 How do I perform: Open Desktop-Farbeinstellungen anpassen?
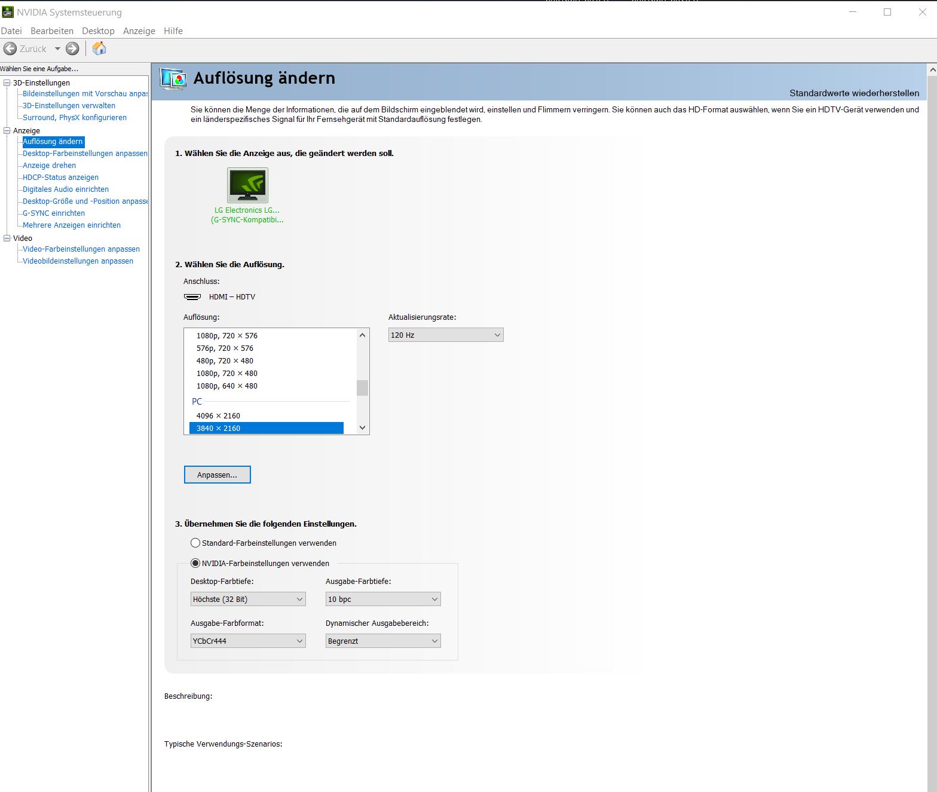tap(85, 154)
